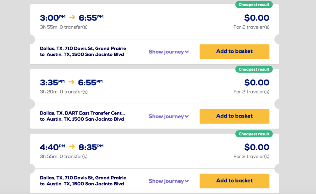The image size is (316, 194).
Task: Expand Show journey for 3:00 PM departure
Action: coord(169,52)
